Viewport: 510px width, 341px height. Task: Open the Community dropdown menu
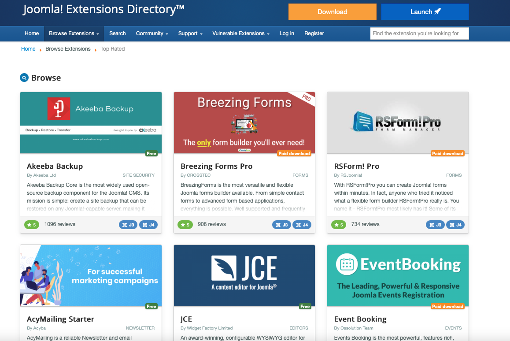pyautogui.click(x=152, y=33)
